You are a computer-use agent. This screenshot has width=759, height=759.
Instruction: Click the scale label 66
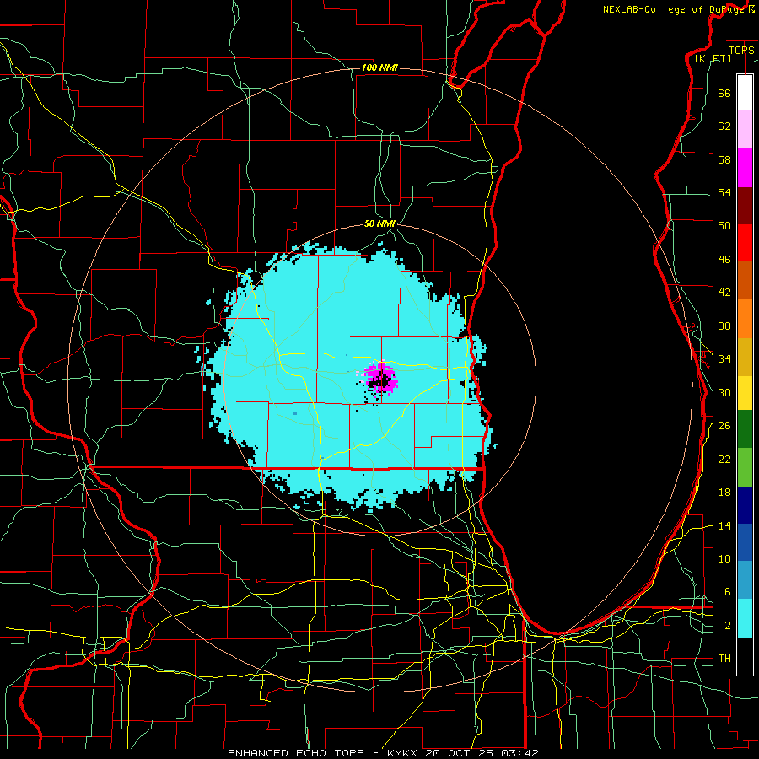724,93
